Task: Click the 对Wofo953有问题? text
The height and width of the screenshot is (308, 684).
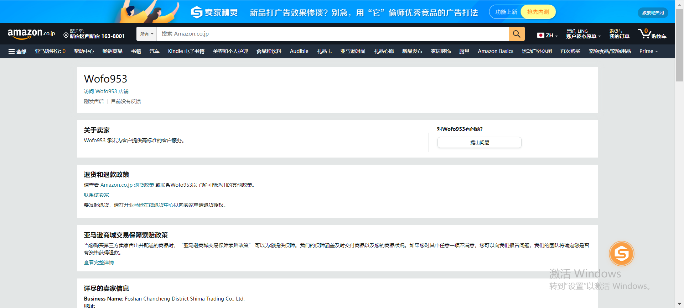Action: click(460, 129)
